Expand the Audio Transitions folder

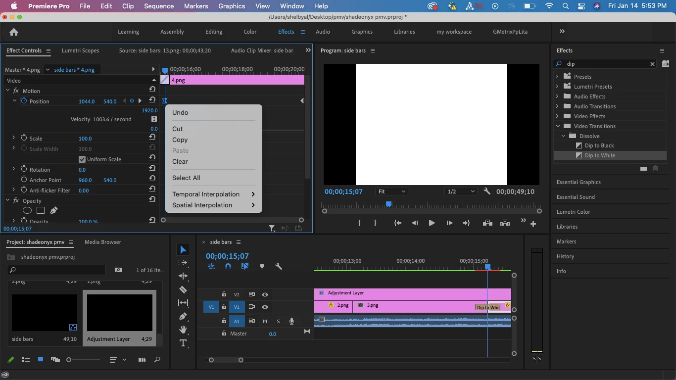click(x=557, y=106)
